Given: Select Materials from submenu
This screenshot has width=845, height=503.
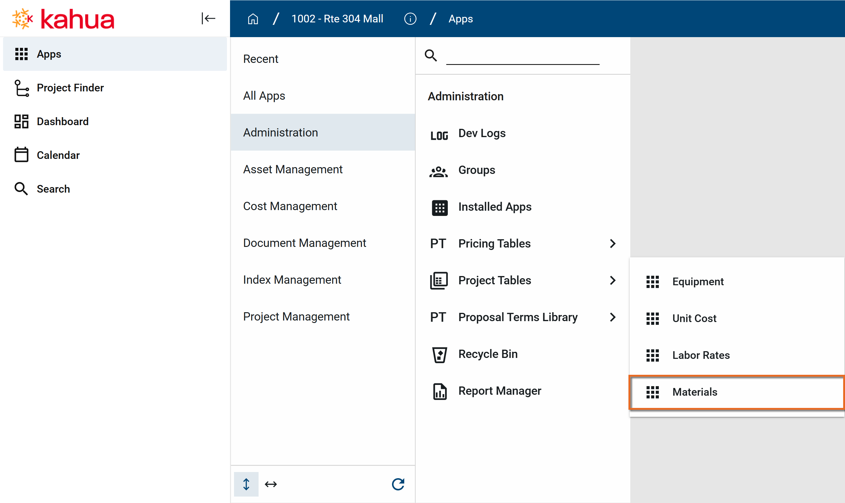Looking at the screenshot, I should [x=694, y=392].
